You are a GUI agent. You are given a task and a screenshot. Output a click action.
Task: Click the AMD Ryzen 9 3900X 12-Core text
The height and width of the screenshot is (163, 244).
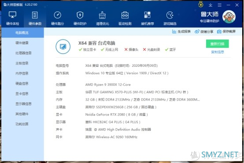tap(108, 85)
